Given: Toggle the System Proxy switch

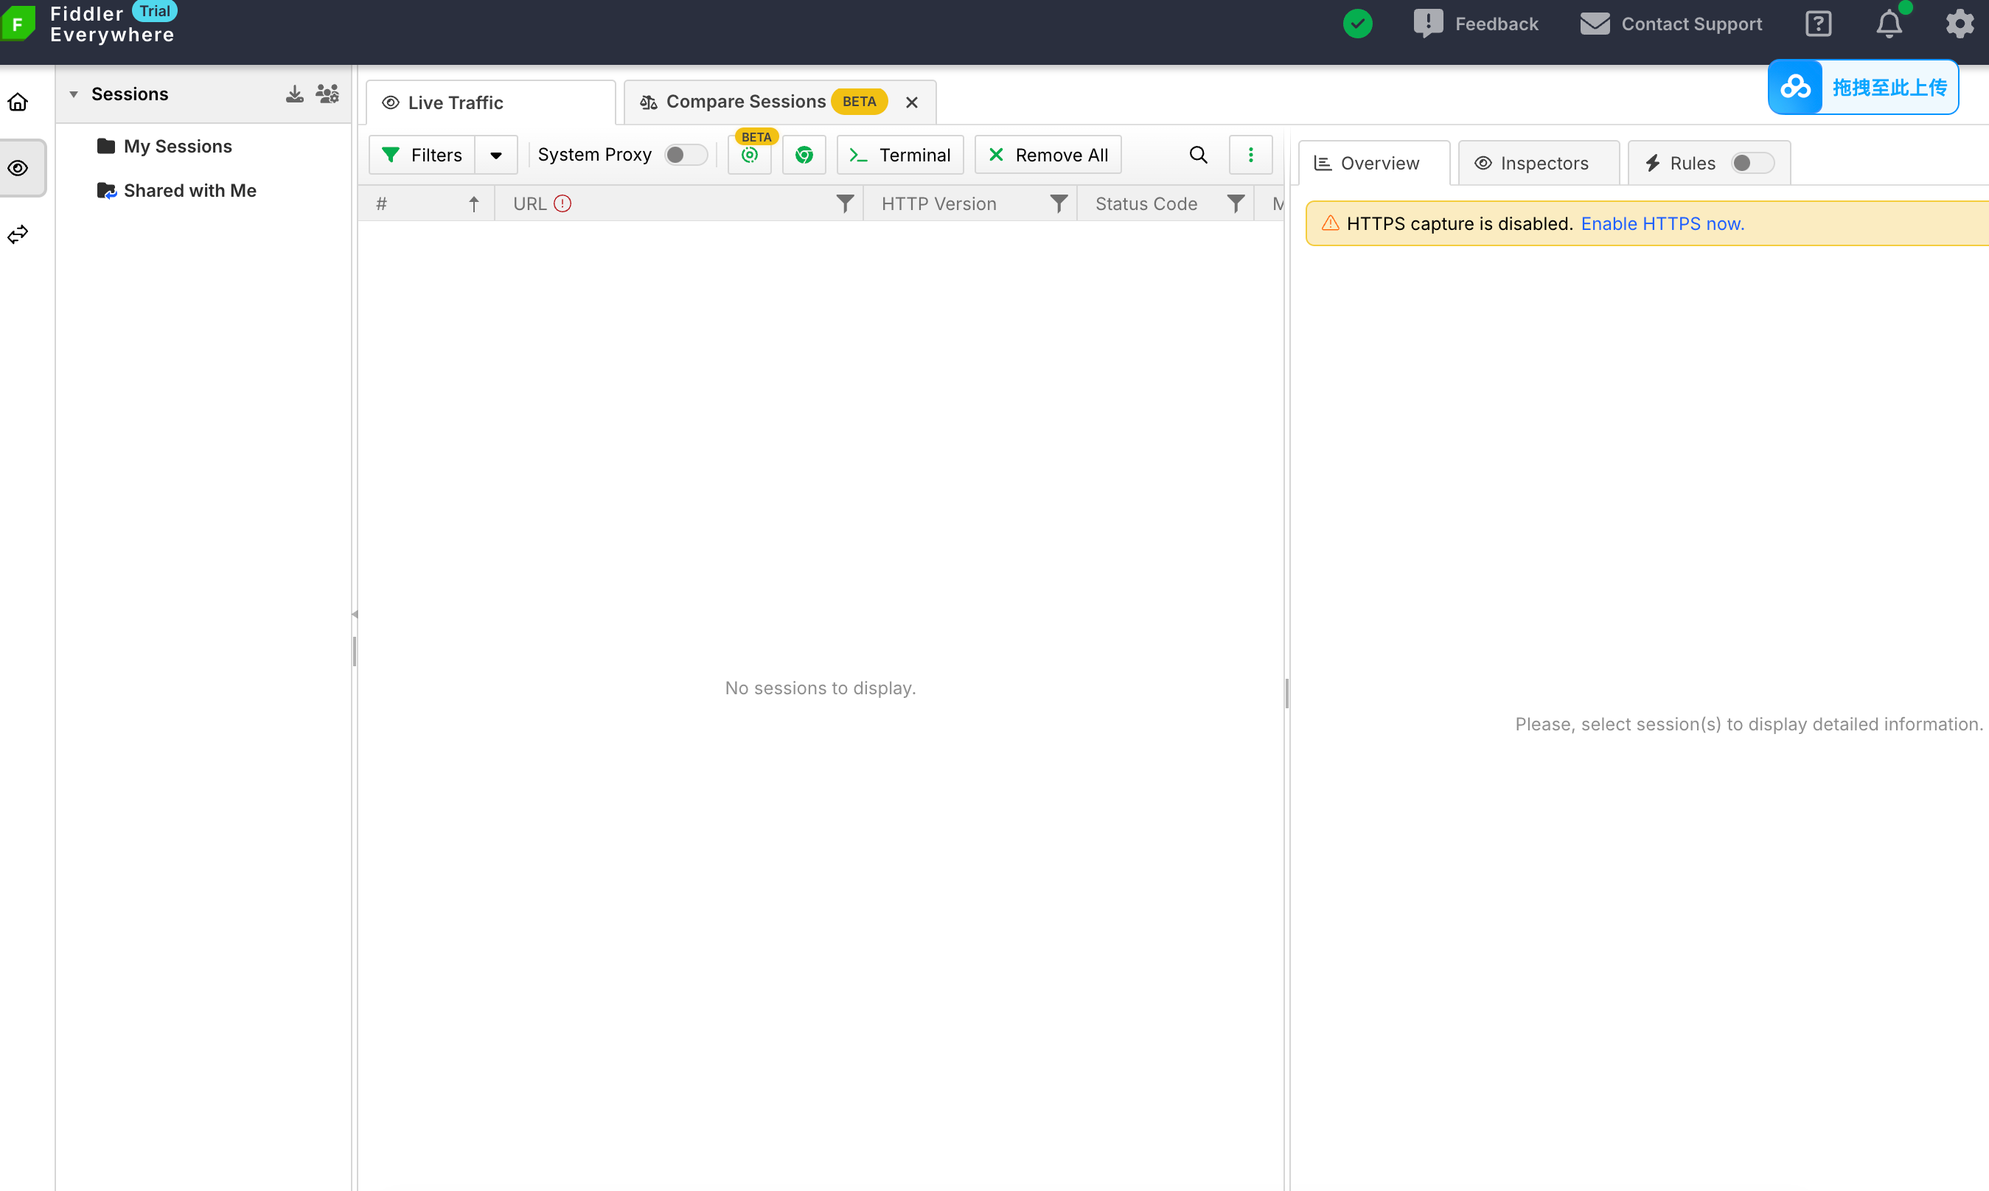Looking at the screenshot, I should coord(686,155).
